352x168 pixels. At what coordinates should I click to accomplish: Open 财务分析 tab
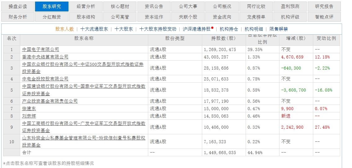[x=18, y=17]
